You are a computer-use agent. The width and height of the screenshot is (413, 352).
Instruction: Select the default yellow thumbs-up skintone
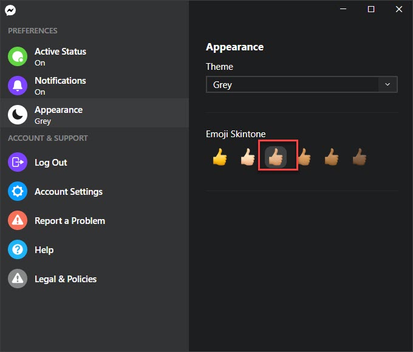(x=220, y=157)
